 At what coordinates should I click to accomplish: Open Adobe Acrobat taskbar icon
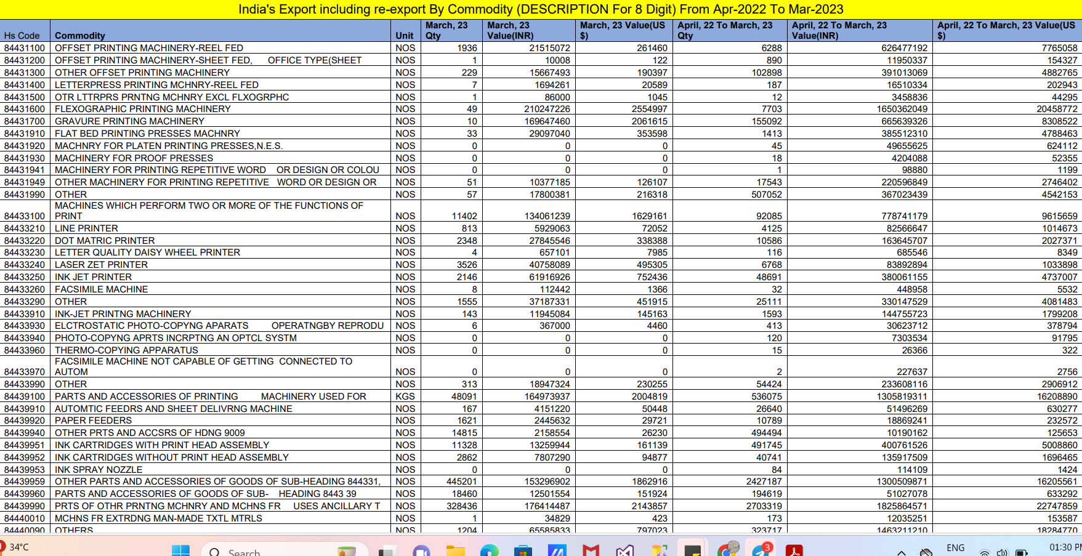click(x=794, y=550)
